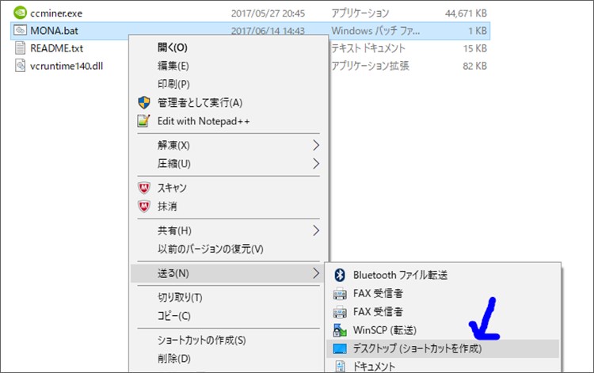Select Edit with Notepad++
This screenshot has width=594, height=373.
click(204, 121)
